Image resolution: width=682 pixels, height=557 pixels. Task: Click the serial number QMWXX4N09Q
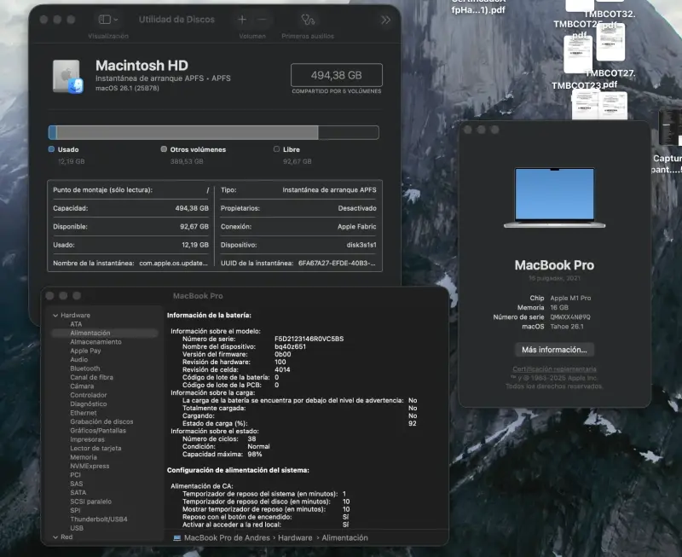pyautogui.click(x=570, y=317)
